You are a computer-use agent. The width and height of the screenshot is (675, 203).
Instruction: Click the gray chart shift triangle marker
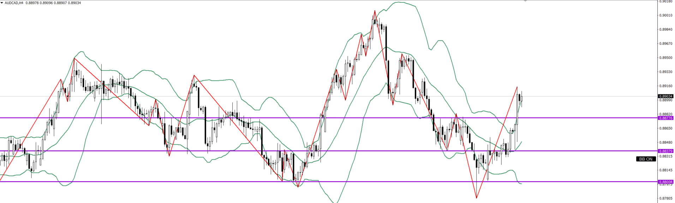pyautogui.click(x=525, y=1)
